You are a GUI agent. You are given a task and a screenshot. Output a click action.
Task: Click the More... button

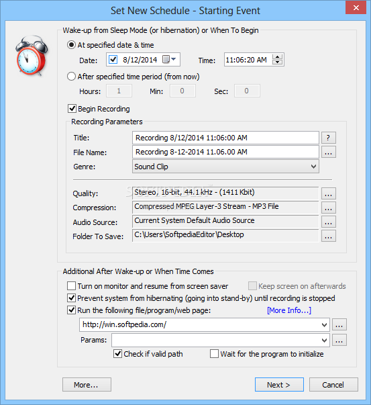point(87,385)
